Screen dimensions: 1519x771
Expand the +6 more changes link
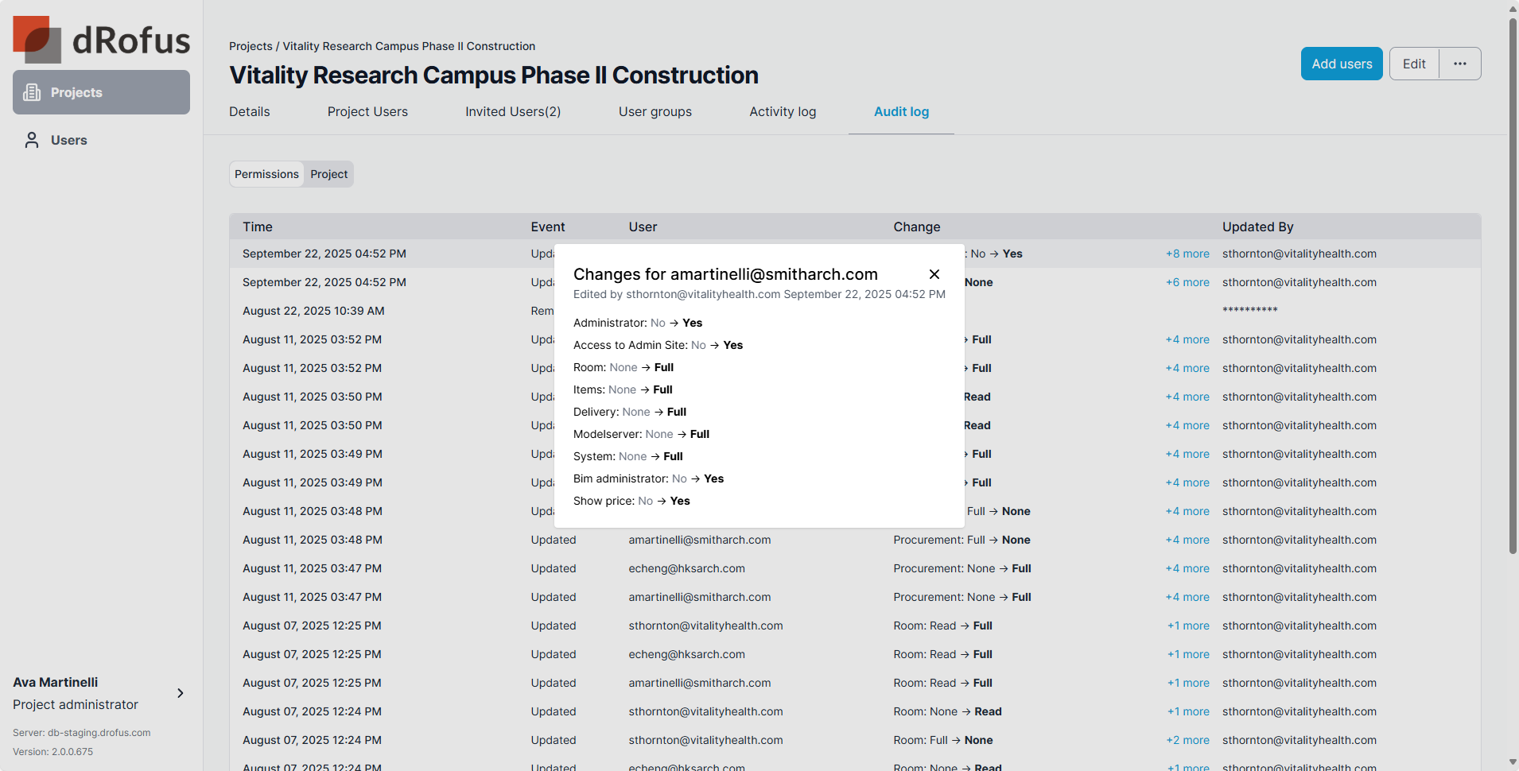[1187, 282]
